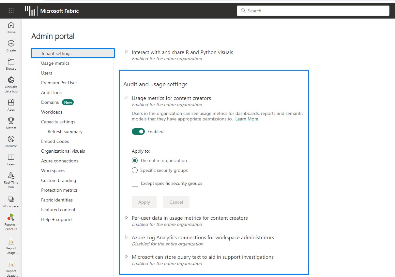Open the Home icon in sidebar

[11, 27]
